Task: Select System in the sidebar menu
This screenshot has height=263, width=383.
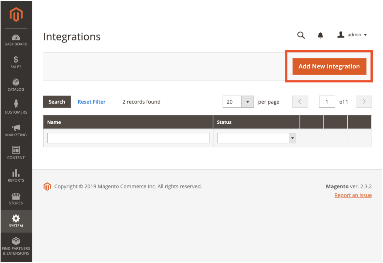Action: 16,221
